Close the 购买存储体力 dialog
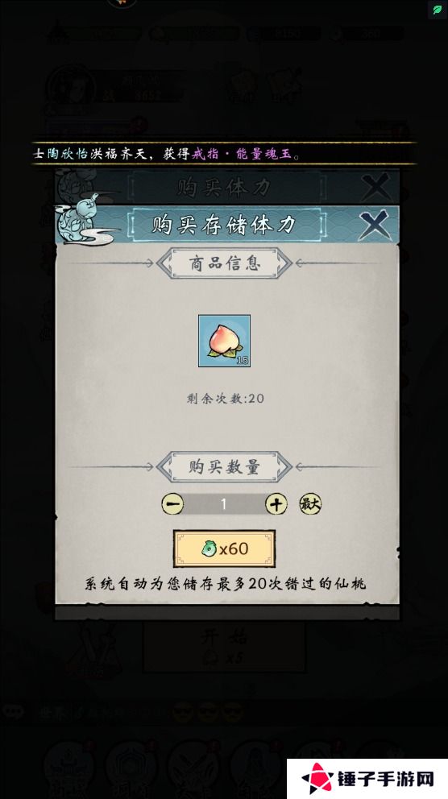This screenshot has width=448, height=799. pos(375,225)
